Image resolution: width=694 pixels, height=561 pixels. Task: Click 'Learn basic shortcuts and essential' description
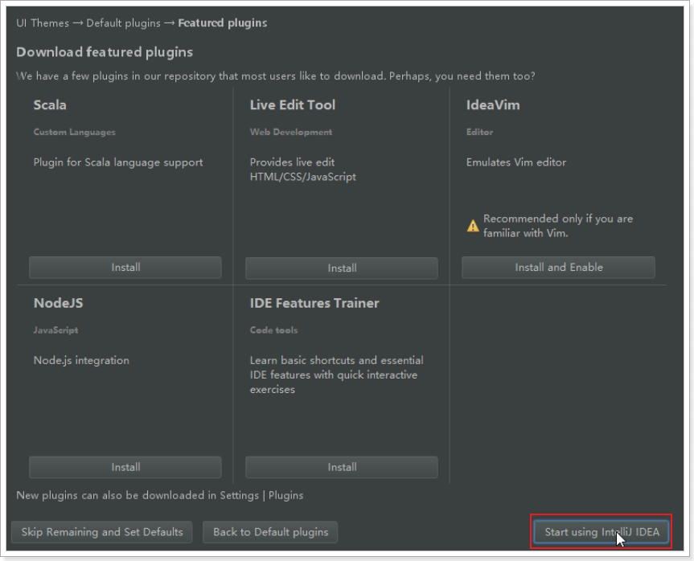pyautogui.click(x=336, y=375)
